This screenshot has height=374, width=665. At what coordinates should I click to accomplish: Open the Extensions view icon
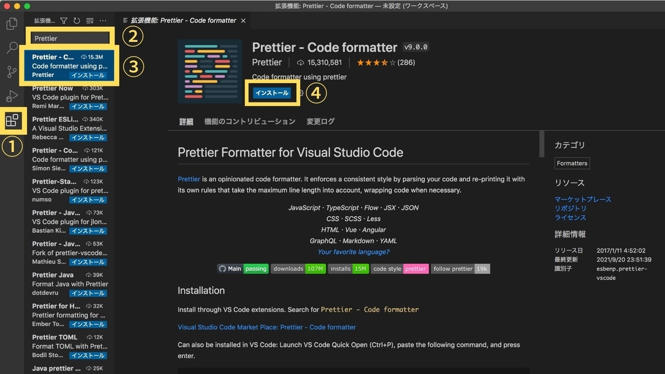[x=12, y=120]
